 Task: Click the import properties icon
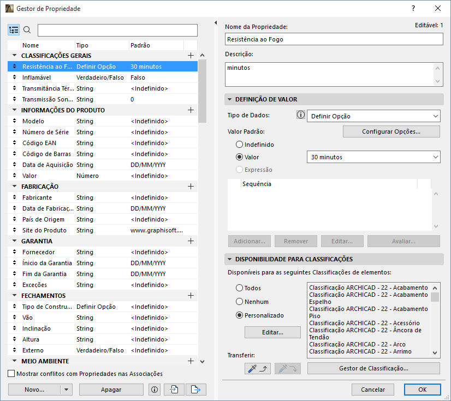pos(174,390)
